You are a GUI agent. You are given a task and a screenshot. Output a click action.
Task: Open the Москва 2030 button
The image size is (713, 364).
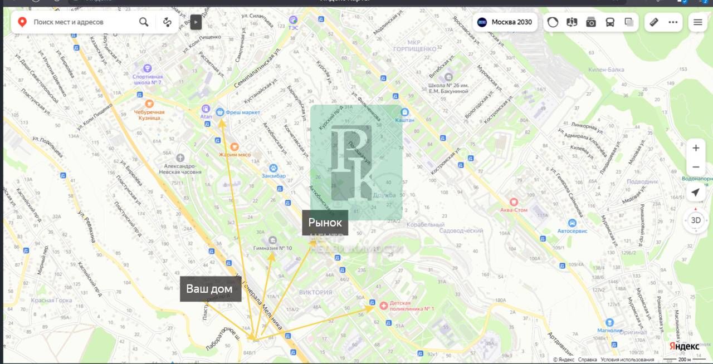505,22
